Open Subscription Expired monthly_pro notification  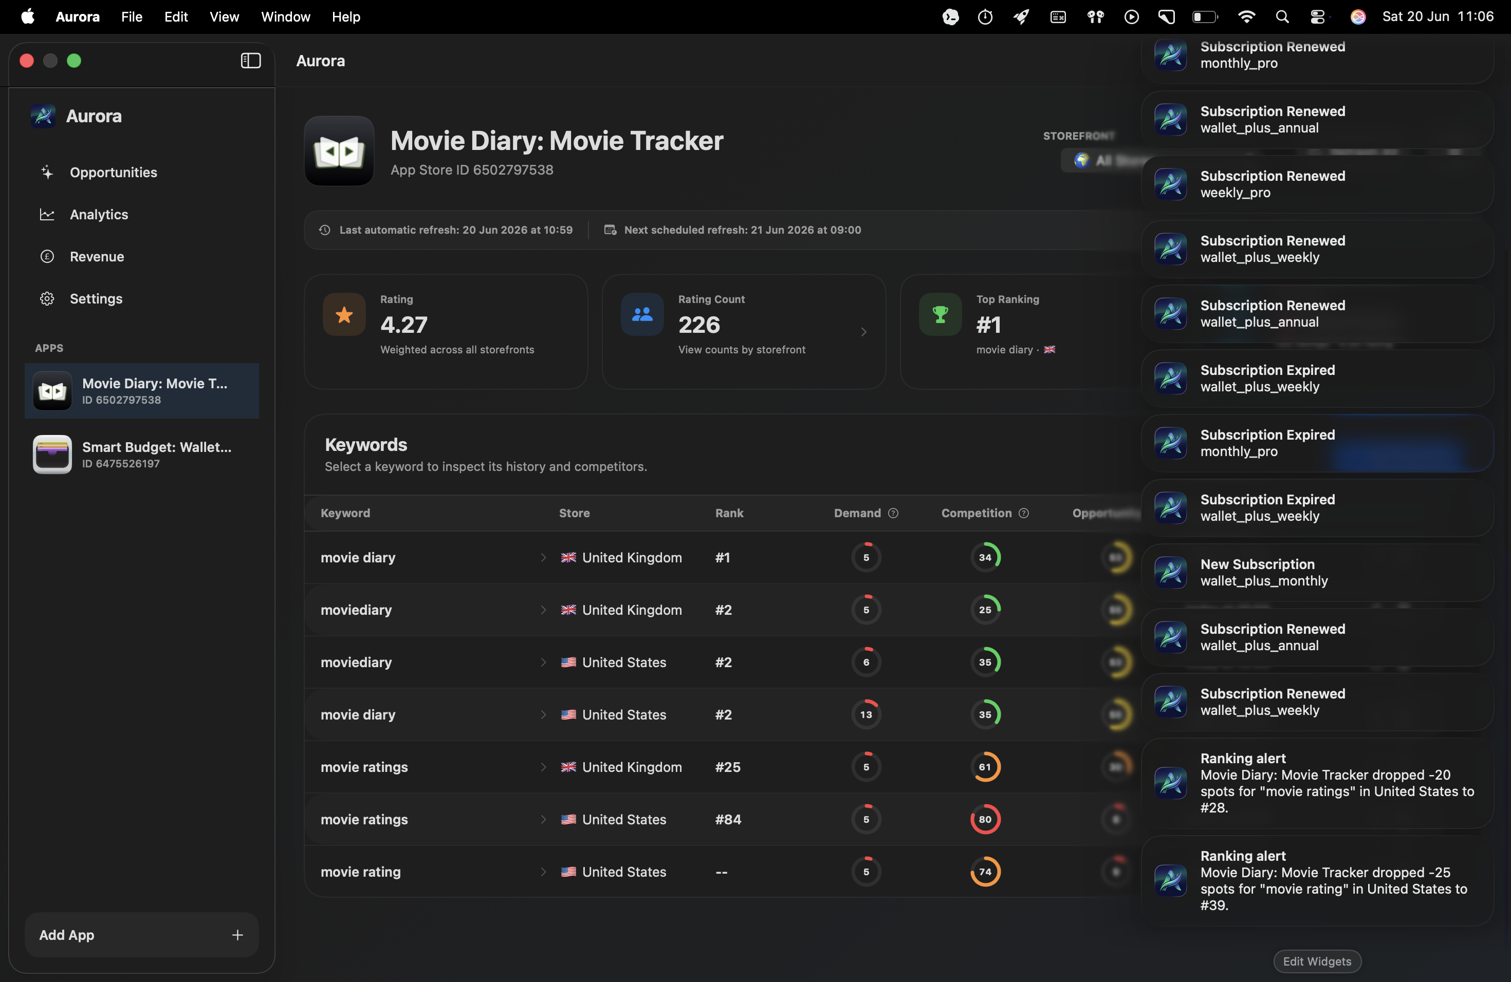[x=1317, y=443]
